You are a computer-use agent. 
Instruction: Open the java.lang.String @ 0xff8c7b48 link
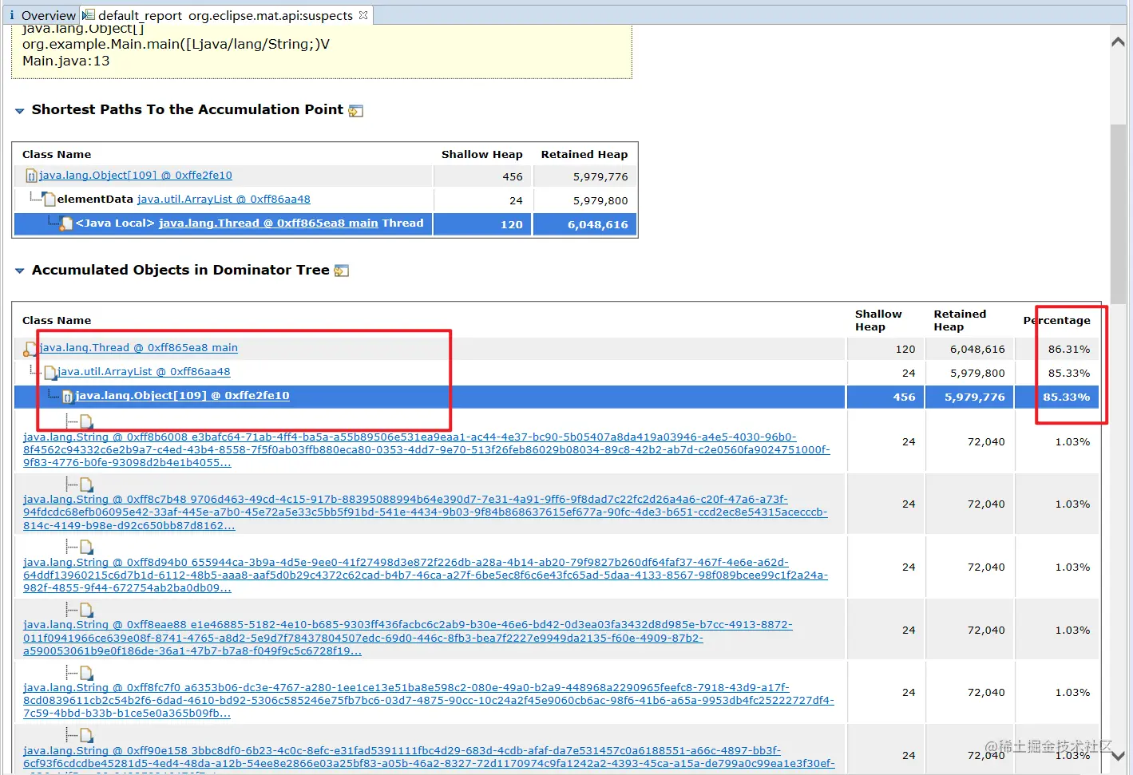426,512
